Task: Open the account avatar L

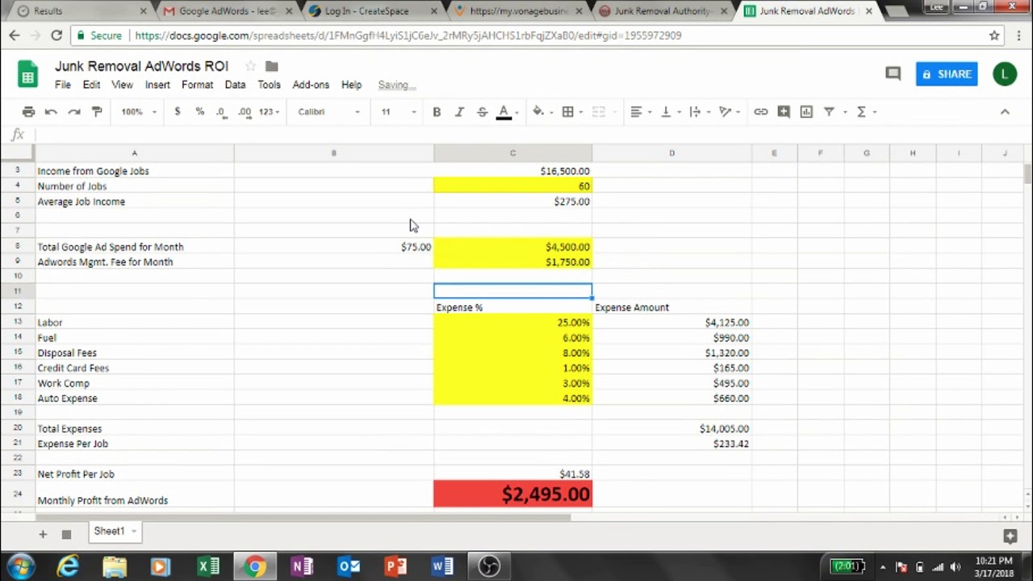Action: (1005, 74)
